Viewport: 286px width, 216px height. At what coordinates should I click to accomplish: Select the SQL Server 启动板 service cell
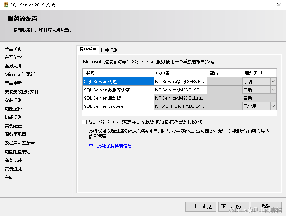[x=118, y=98]
